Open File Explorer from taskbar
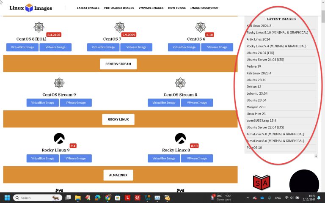 pos(78,198)
